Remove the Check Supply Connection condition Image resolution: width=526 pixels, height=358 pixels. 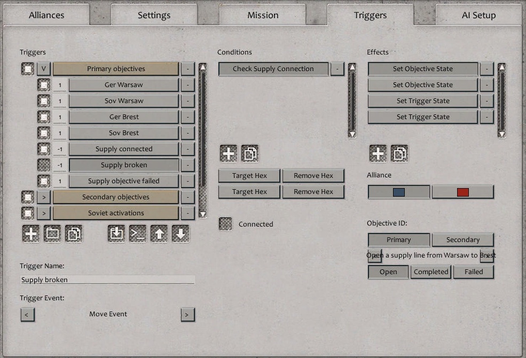337,69
